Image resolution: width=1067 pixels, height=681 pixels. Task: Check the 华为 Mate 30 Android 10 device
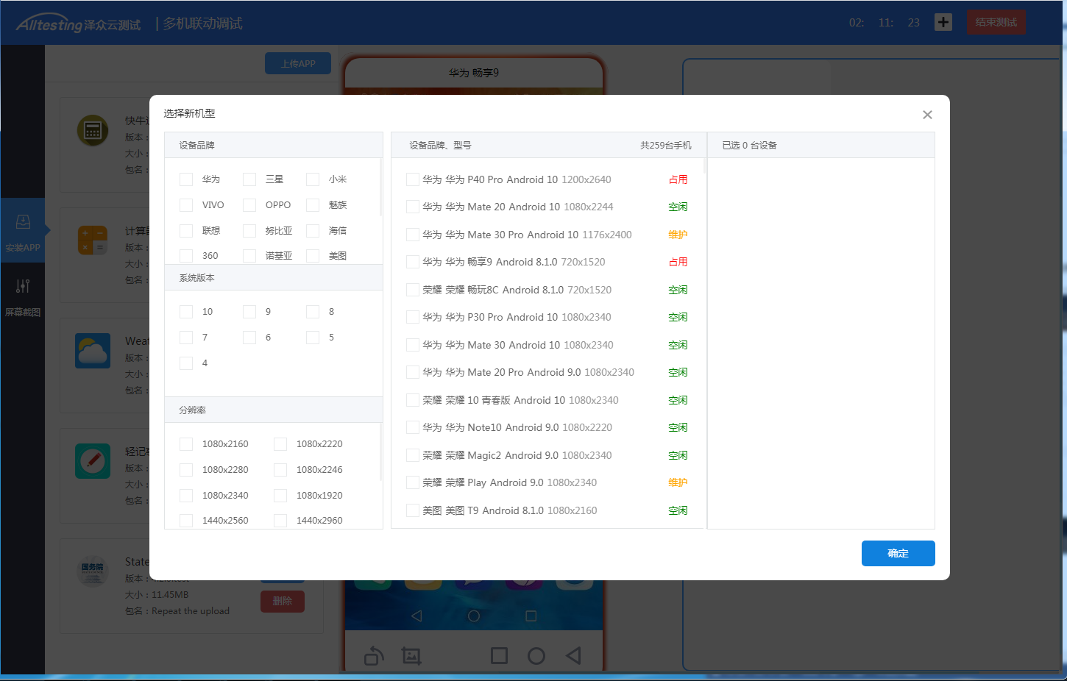413,346
